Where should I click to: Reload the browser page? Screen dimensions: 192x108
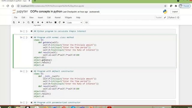coord(8,6)
